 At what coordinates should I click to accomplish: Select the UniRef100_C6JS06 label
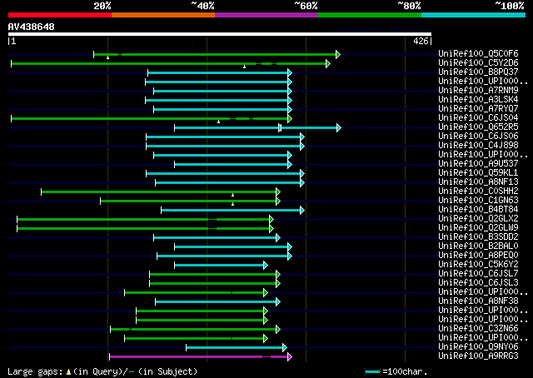pos(478,137)
